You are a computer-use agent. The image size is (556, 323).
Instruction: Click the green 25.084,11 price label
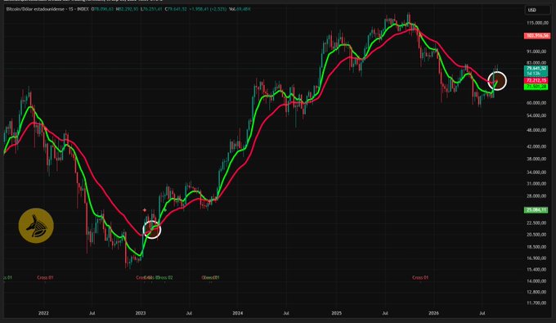point(536,210)
